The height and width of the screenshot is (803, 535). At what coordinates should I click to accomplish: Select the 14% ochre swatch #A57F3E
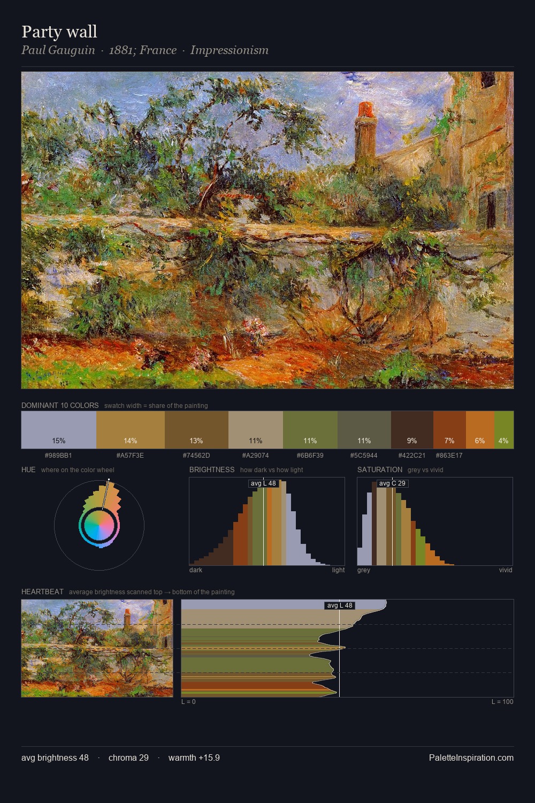tap(131, 430)
